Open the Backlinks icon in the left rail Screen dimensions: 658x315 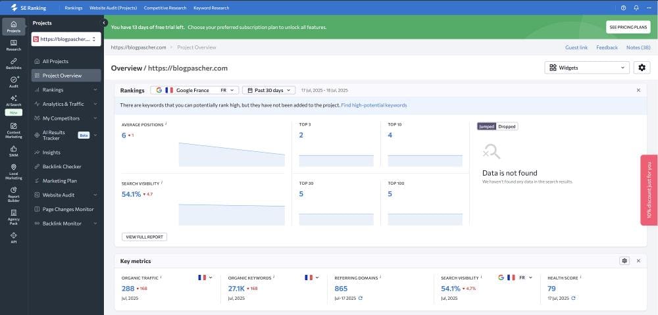coord(13,63)
